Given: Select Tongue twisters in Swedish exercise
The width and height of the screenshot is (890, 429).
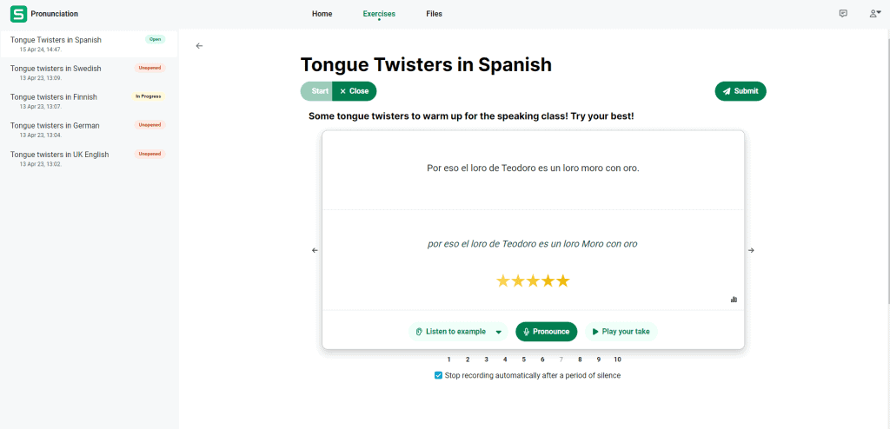Looking at the screenshot, I should (56, 69).
